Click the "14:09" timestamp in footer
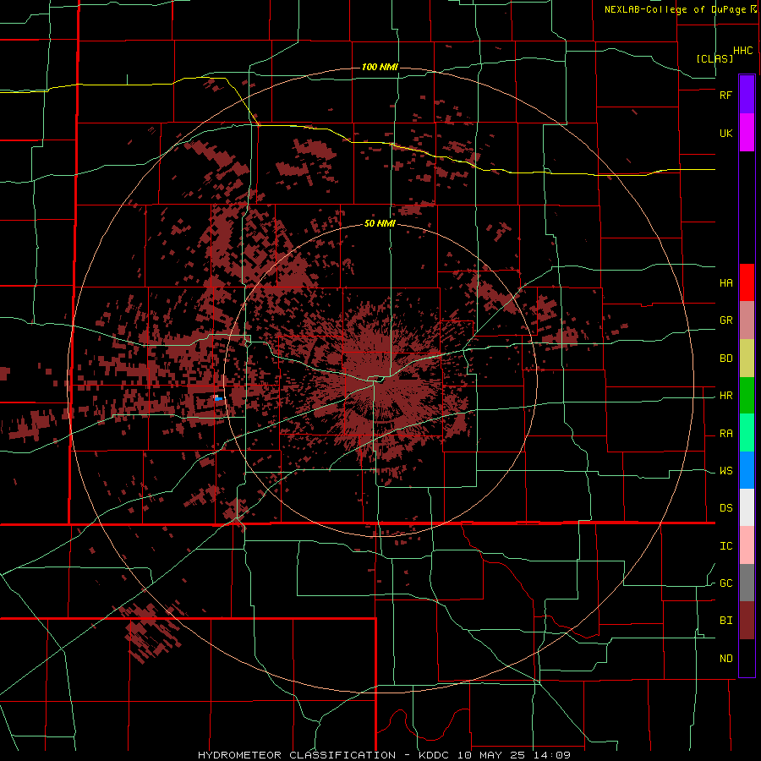This screenshot has width=761, height=761. pyautogui.click(x=552, y=755)
